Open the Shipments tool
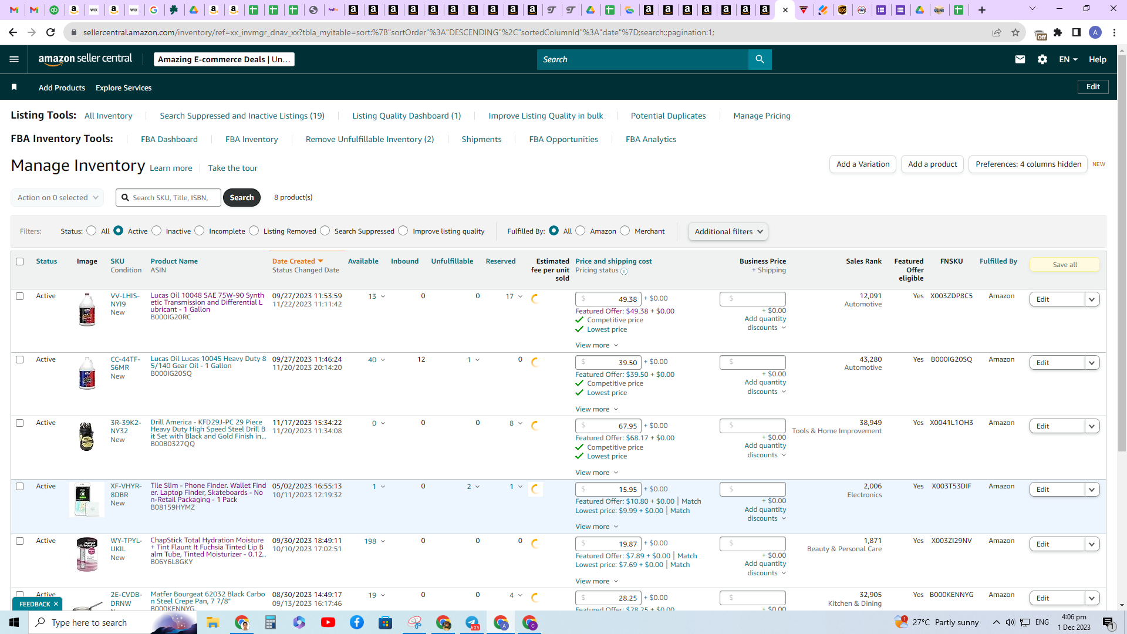Screen dimensions: 1127x634 point(481,139)
